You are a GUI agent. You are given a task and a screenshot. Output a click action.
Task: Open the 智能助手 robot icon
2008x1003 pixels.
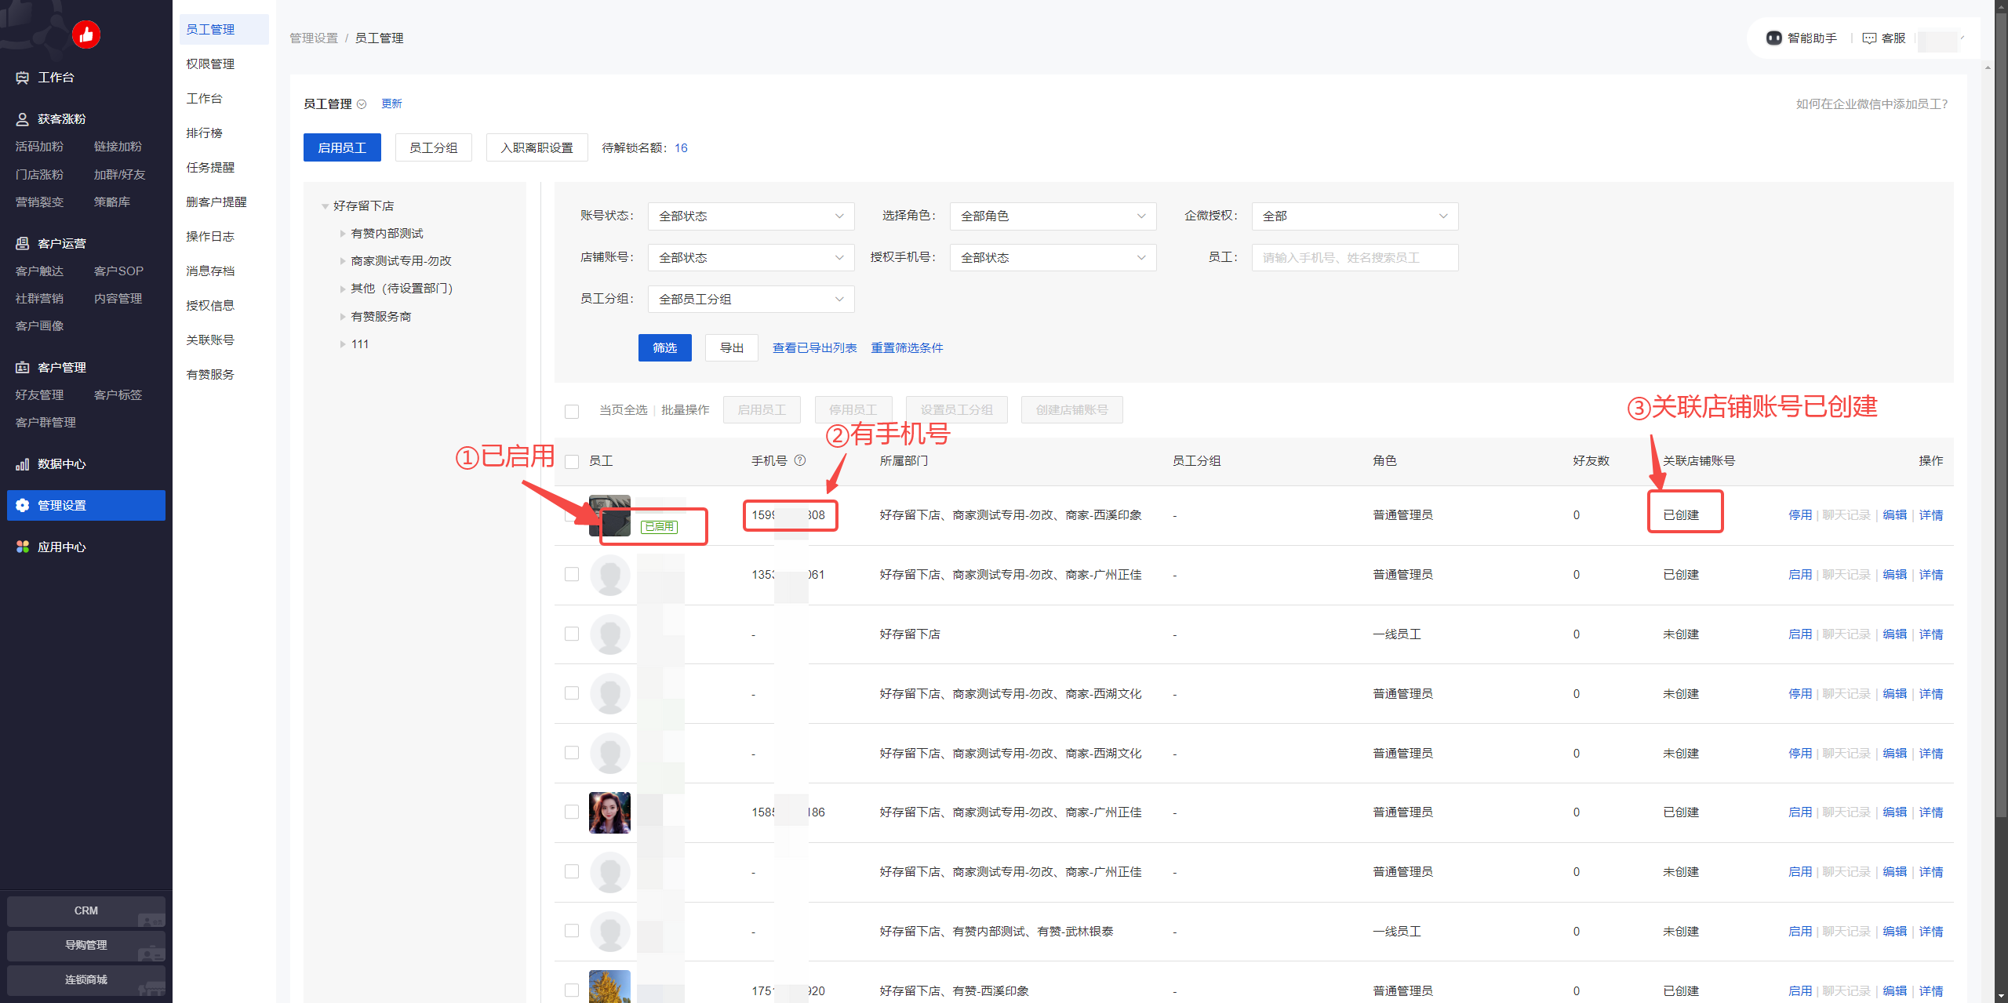click(1773, 38)
